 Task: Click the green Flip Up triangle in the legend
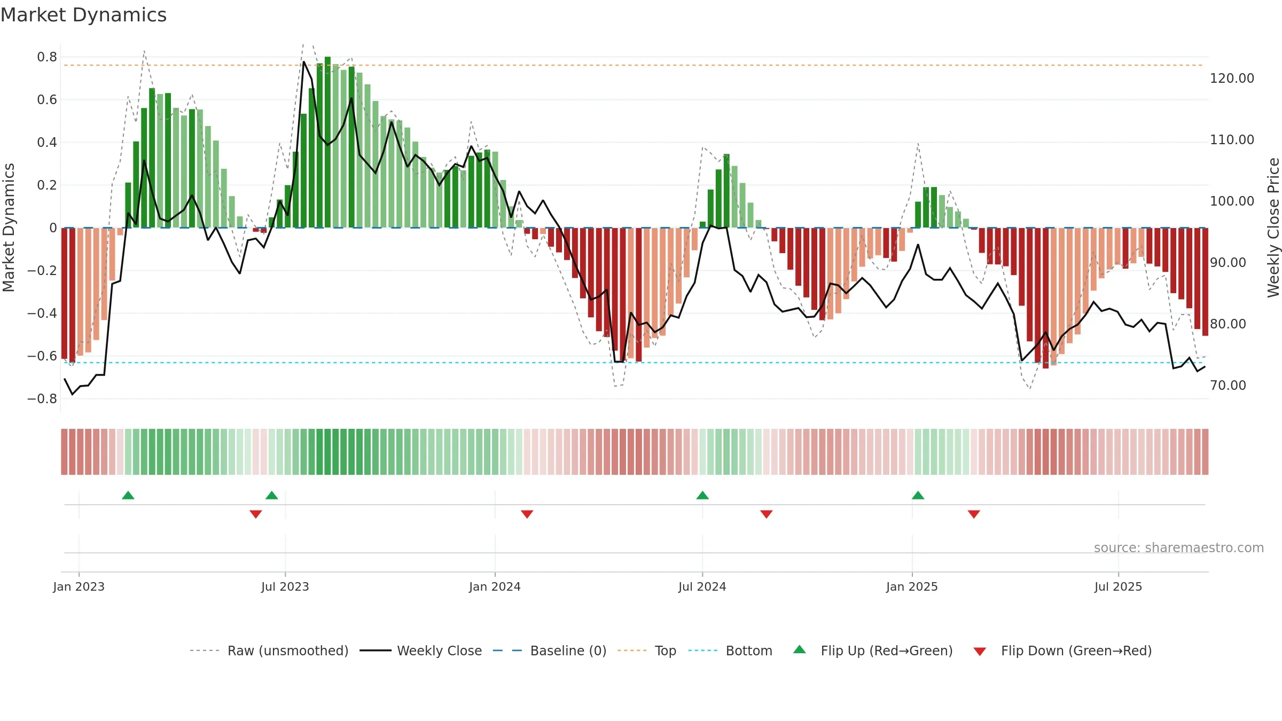(799, 649)
